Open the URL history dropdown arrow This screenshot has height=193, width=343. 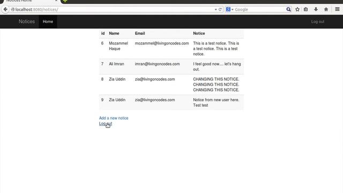[215, 10]
